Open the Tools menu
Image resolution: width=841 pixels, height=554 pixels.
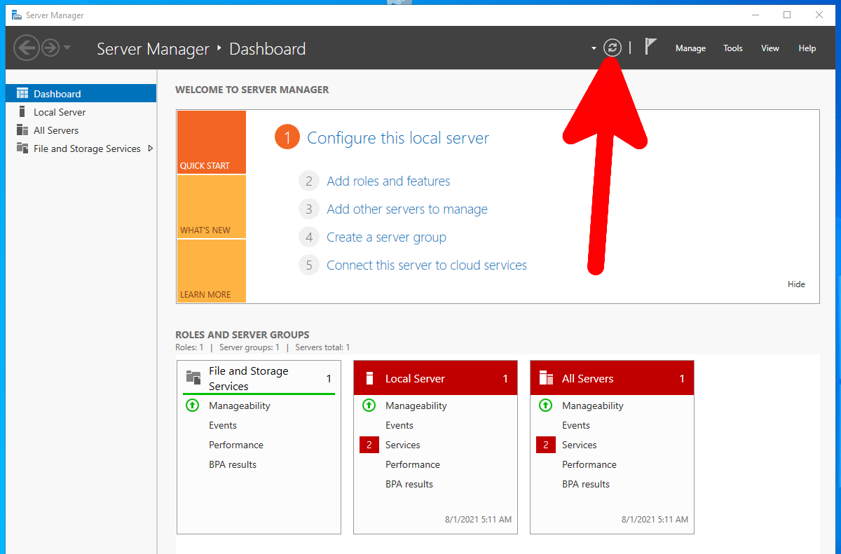[x=733, y=48]
